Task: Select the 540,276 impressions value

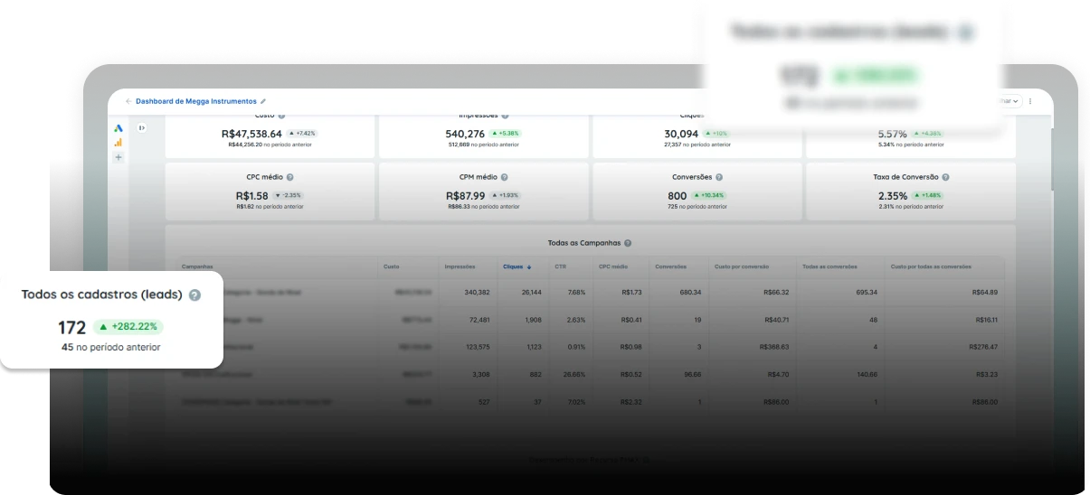Action: pyautogui.click(x=465, y=134)
